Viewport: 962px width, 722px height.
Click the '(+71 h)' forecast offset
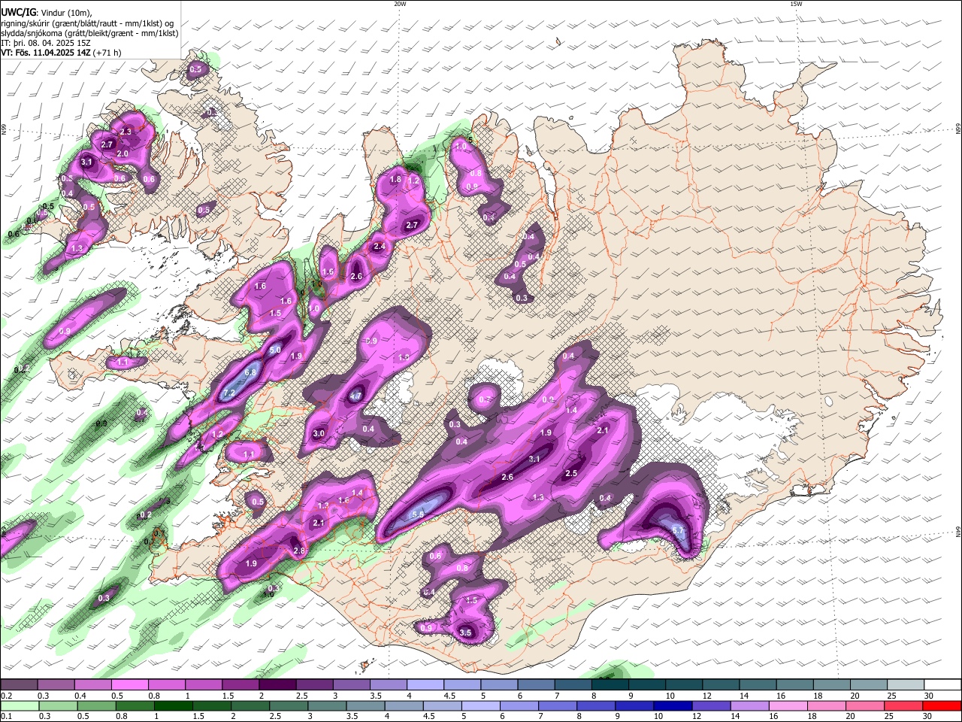(x=106, y=53)
